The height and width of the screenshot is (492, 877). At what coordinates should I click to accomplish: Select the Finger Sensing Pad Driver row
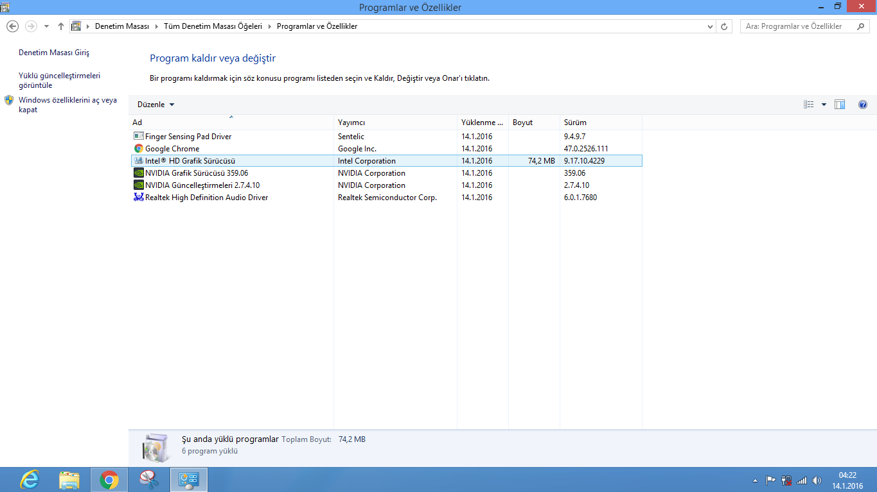click(x=386, y=136)
